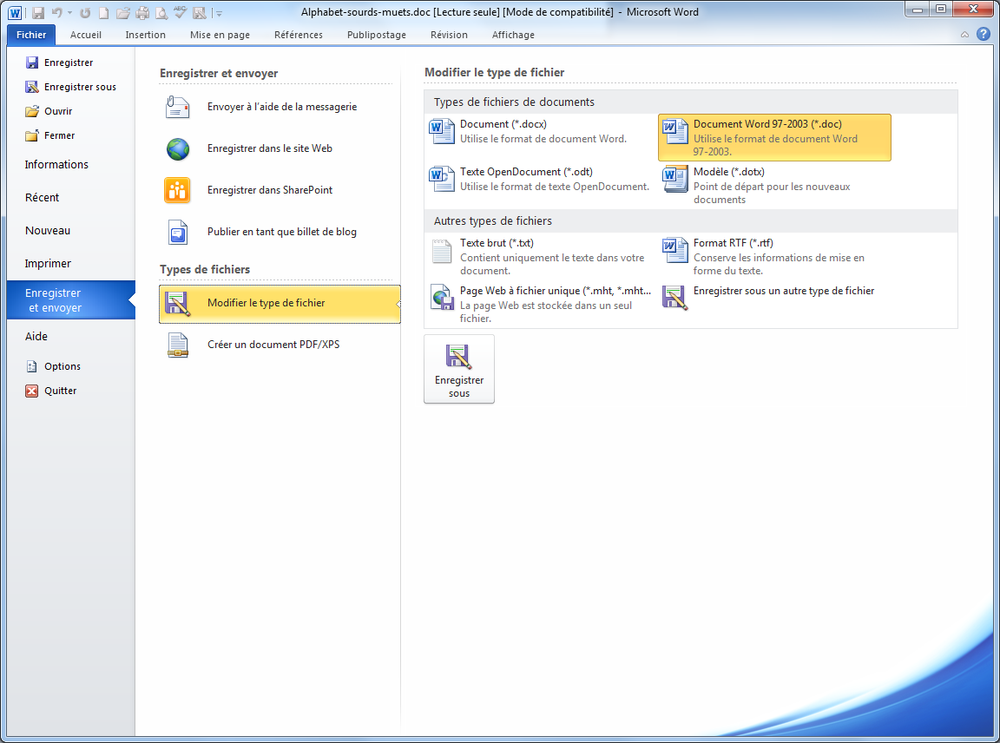The height and width of the screenshot is (743, 1000).
Task: Choose Publier en tant que billet de blog
Action: 280,232
